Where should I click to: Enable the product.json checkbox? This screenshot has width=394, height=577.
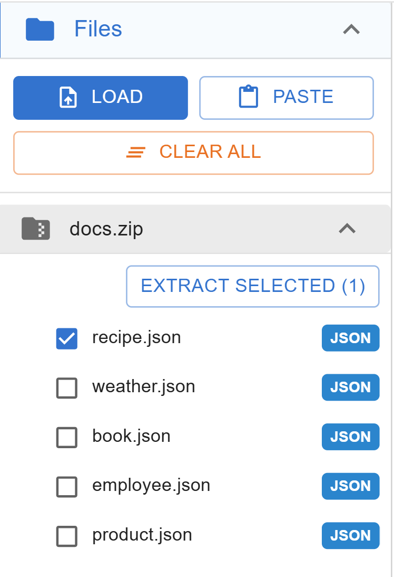coord(67,536)
